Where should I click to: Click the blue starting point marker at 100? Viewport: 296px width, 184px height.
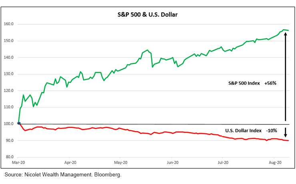coord(19,124)
